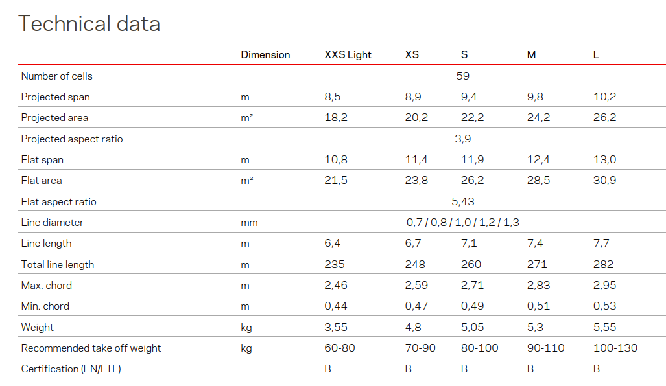This screenshot has width=666, height=386.
Task: Click the Number of cells row label
Action: (57, 76)
